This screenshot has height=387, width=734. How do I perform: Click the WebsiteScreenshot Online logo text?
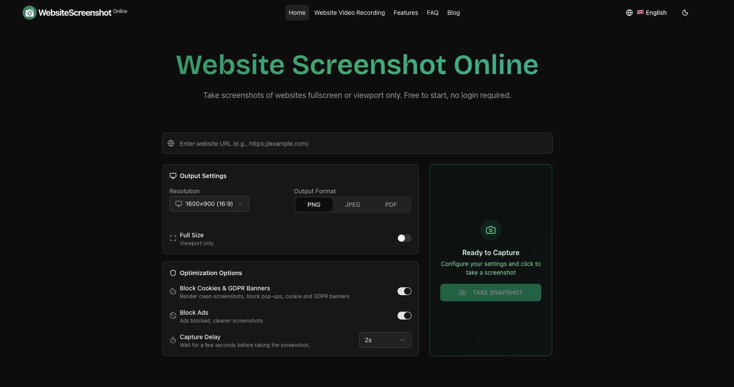pyautogui.click(x=83, y=13)
